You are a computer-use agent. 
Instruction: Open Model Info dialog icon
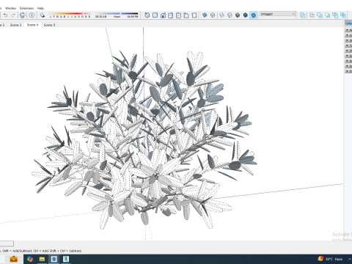pyautogui.click(x=32, y=15)
